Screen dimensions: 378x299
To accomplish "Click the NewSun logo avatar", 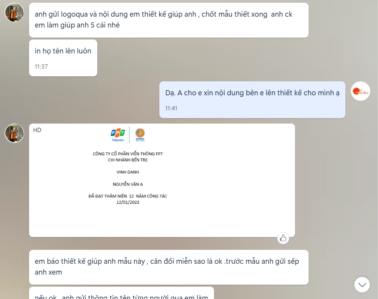I will pos(361,91).
